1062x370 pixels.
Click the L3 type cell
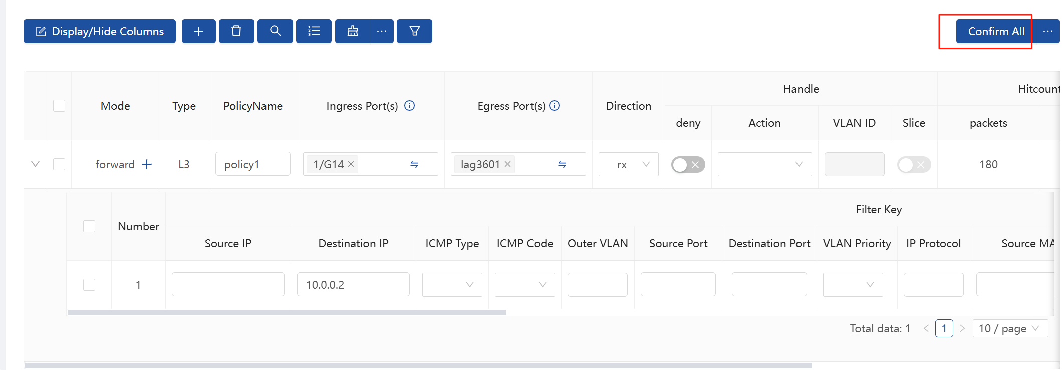click(184, 164)
